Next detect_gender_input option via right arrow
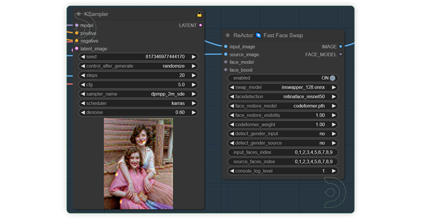 pyautogui.click(x=334, y=133)
